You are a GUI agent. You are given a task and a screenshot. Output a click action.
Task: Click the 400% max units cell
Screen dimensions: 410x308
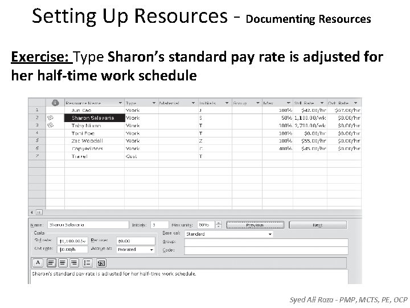[x=277, y=148]
